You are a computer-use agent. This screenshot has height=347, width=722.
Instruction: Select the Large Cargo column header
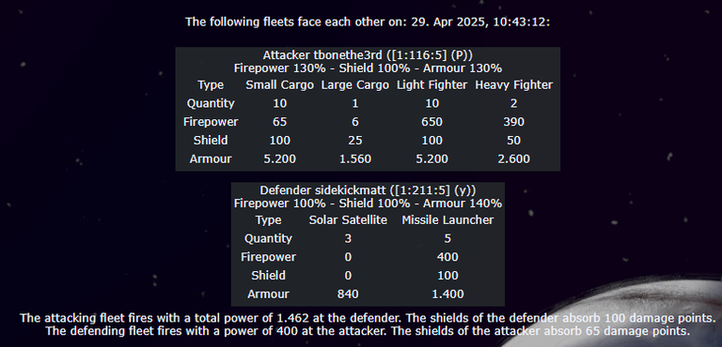point(355,85)
